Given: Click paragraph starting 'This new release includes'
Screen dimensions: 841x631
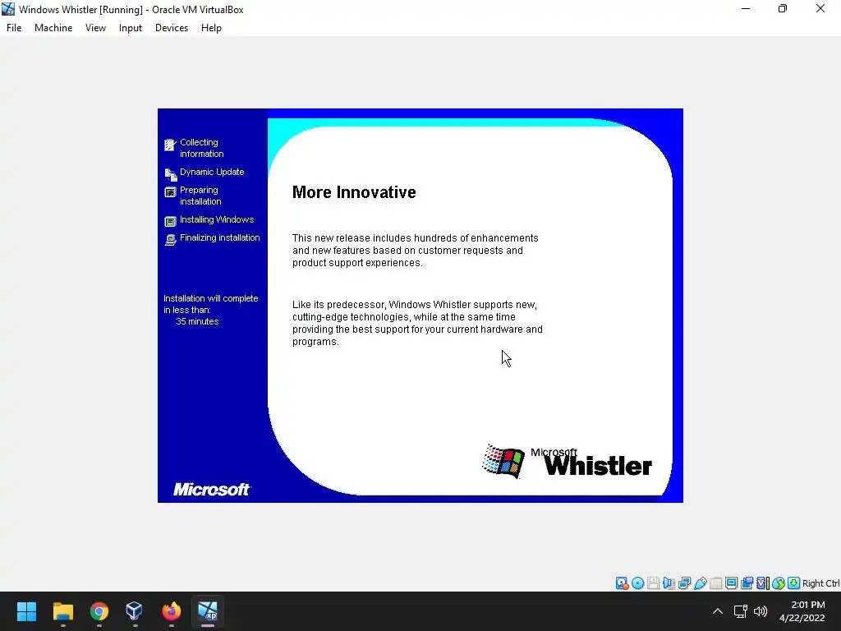Looking at the screenshot, I should click(415, 250).
